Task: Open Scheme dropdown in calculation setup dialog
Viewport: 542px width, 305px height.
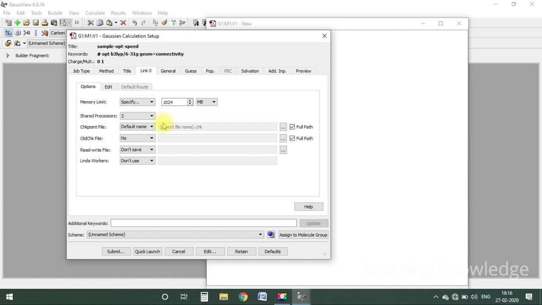Action: [175, 235]
